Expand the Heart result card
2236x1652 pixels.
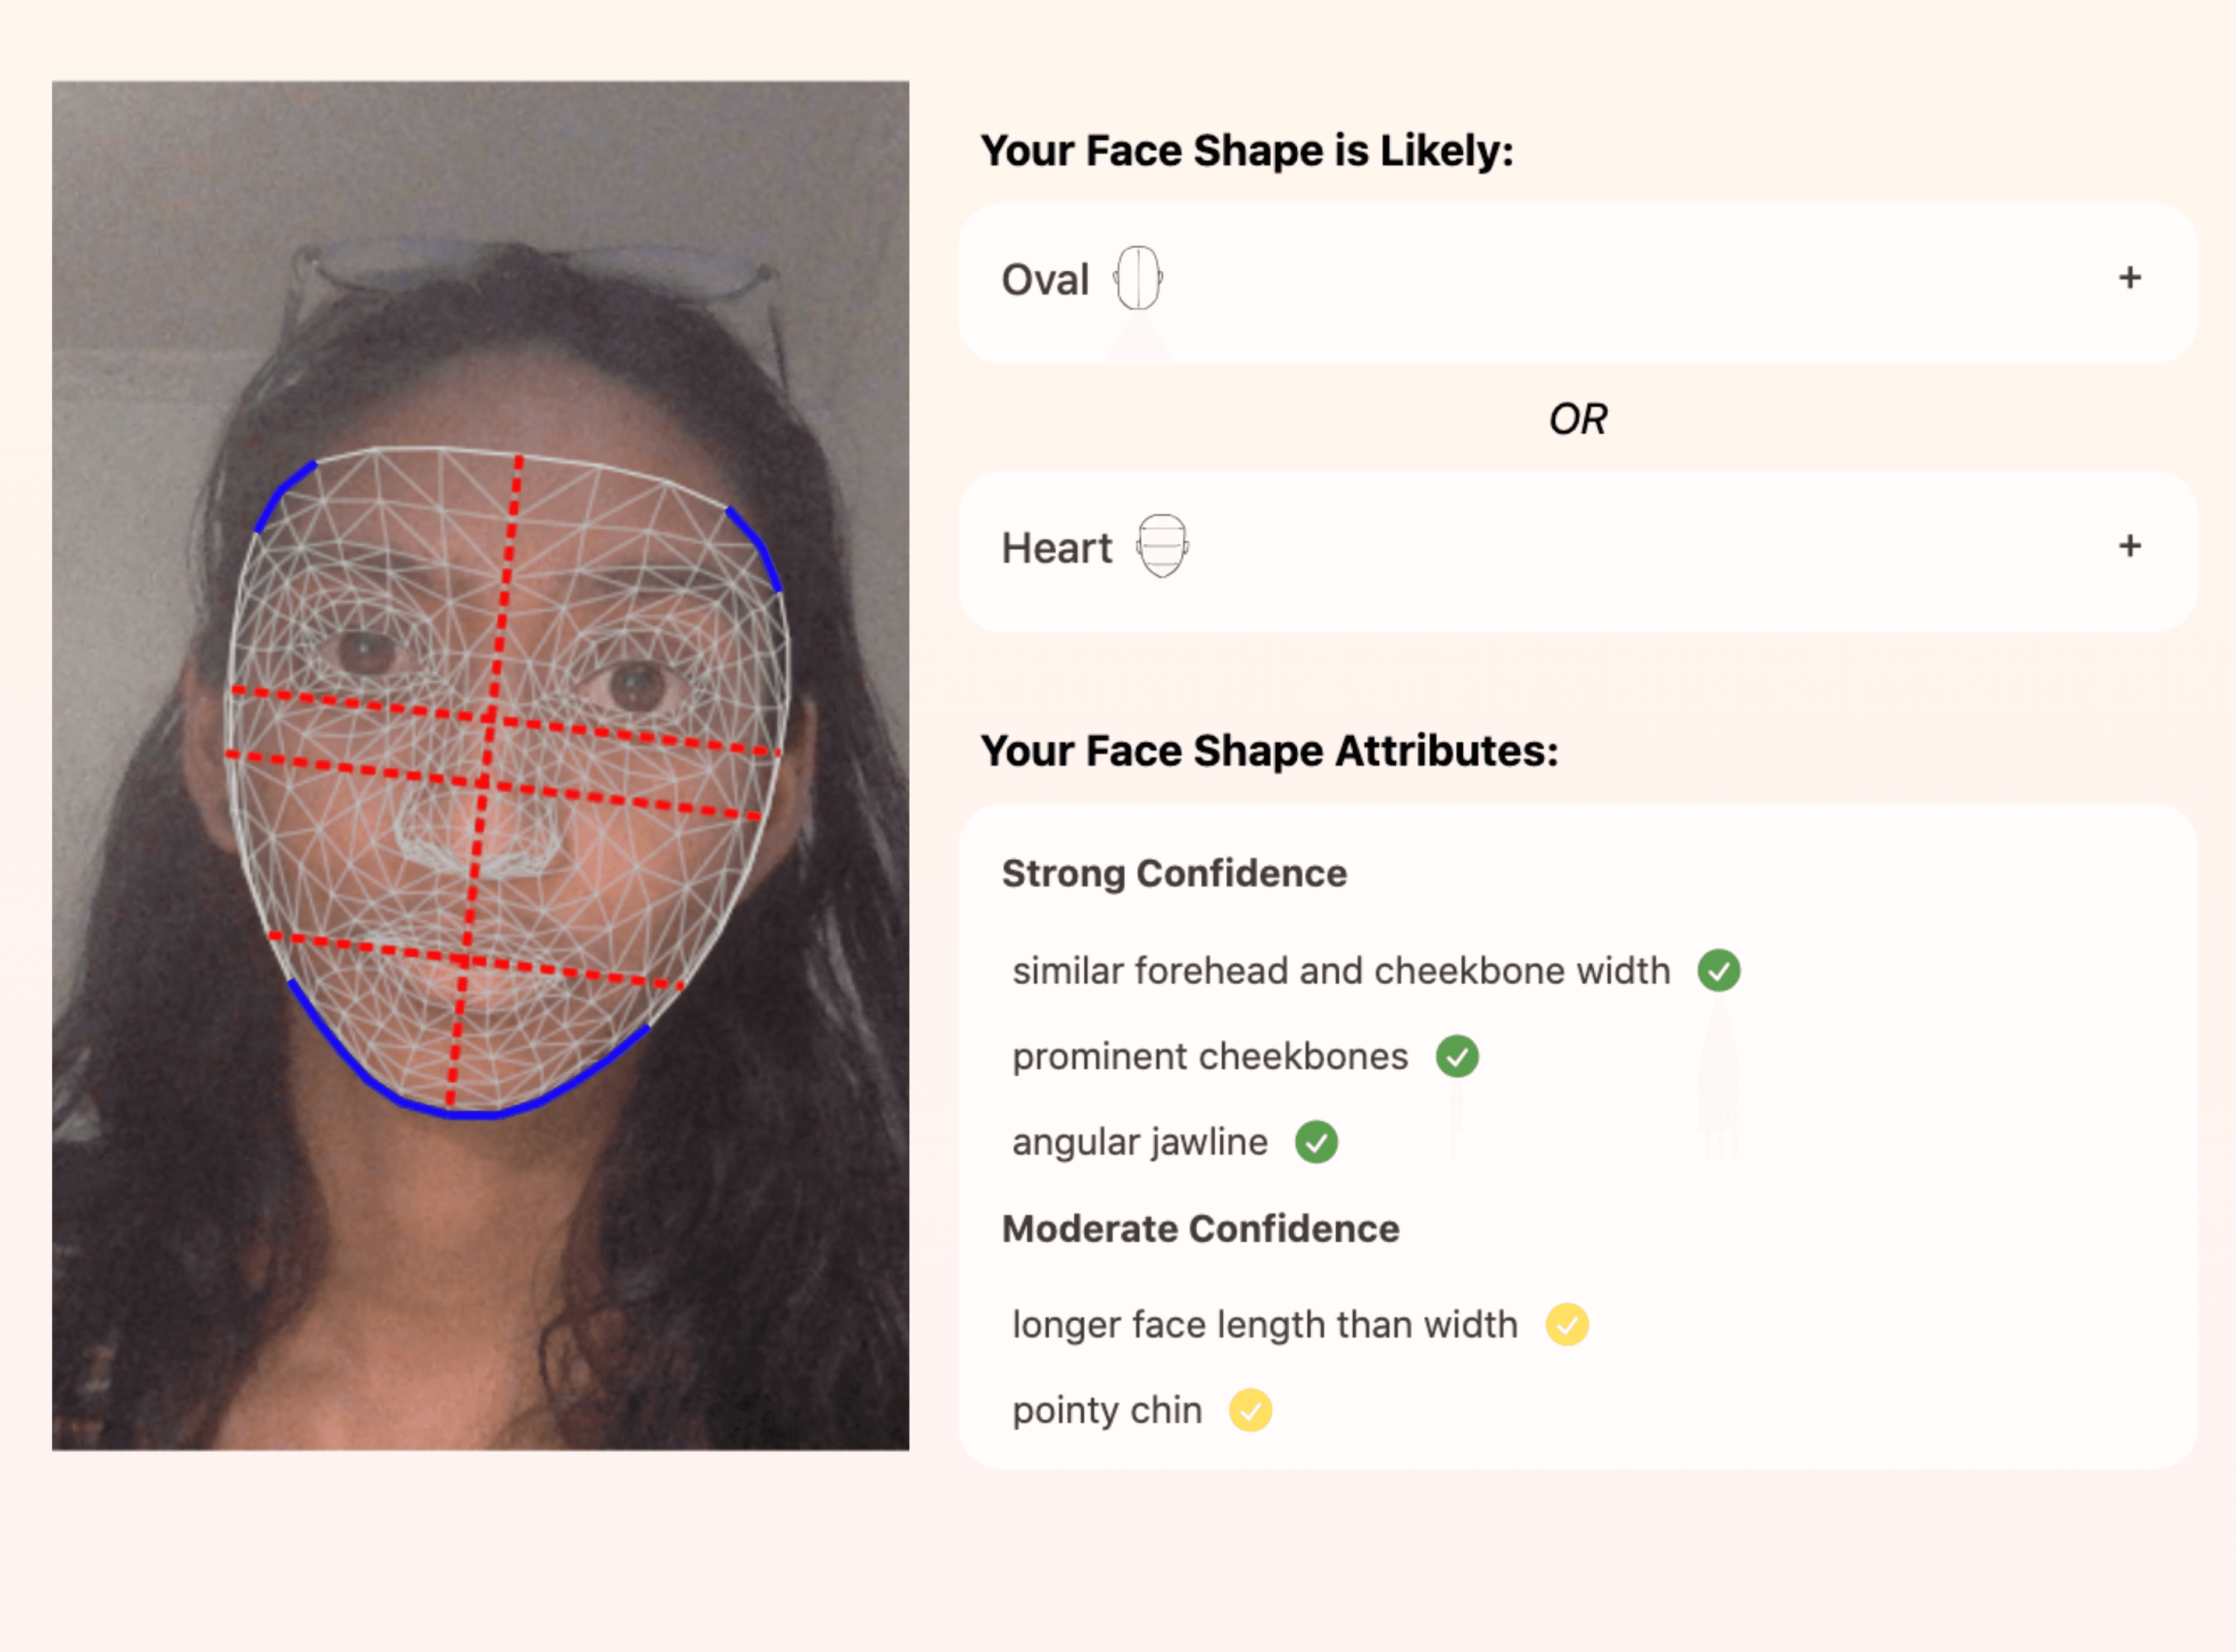(2131, 547)
